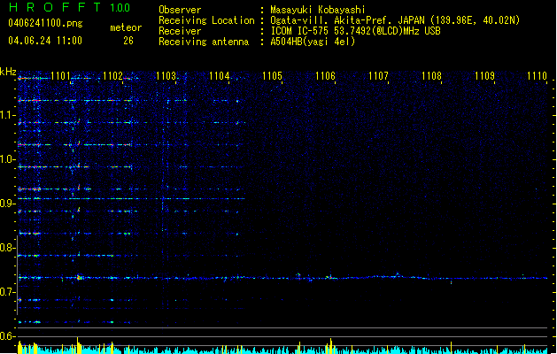Image resolution: width=557 pixels, height=354 pixels.
Task: Click the HROFFT 1.0.0 title text
Action: pos(70,7)
